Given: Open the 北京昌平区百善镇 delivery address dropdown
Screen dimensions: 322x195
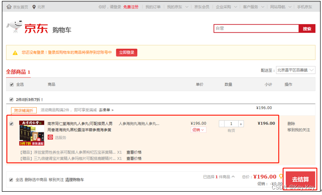Looking at the screenshot, I should [x=295, y=70].
